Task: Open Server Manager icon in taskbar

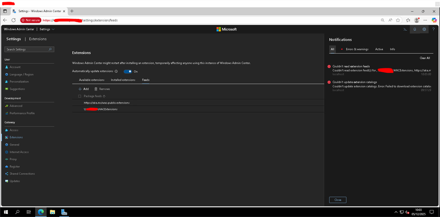Action: pos(64,212)
